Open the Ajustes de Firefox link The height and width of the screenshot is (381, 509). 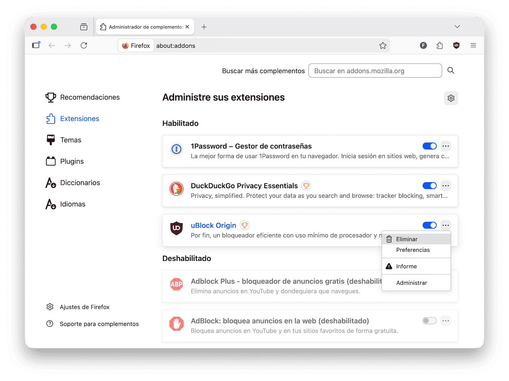(x=84, y=307)
